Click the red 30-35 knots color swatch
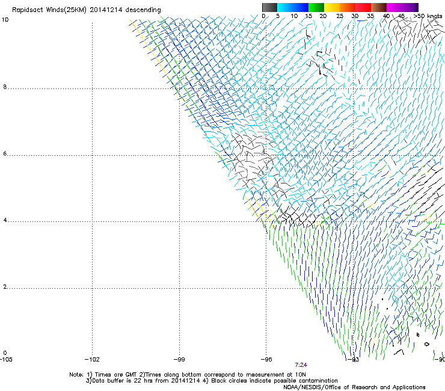 363,7
